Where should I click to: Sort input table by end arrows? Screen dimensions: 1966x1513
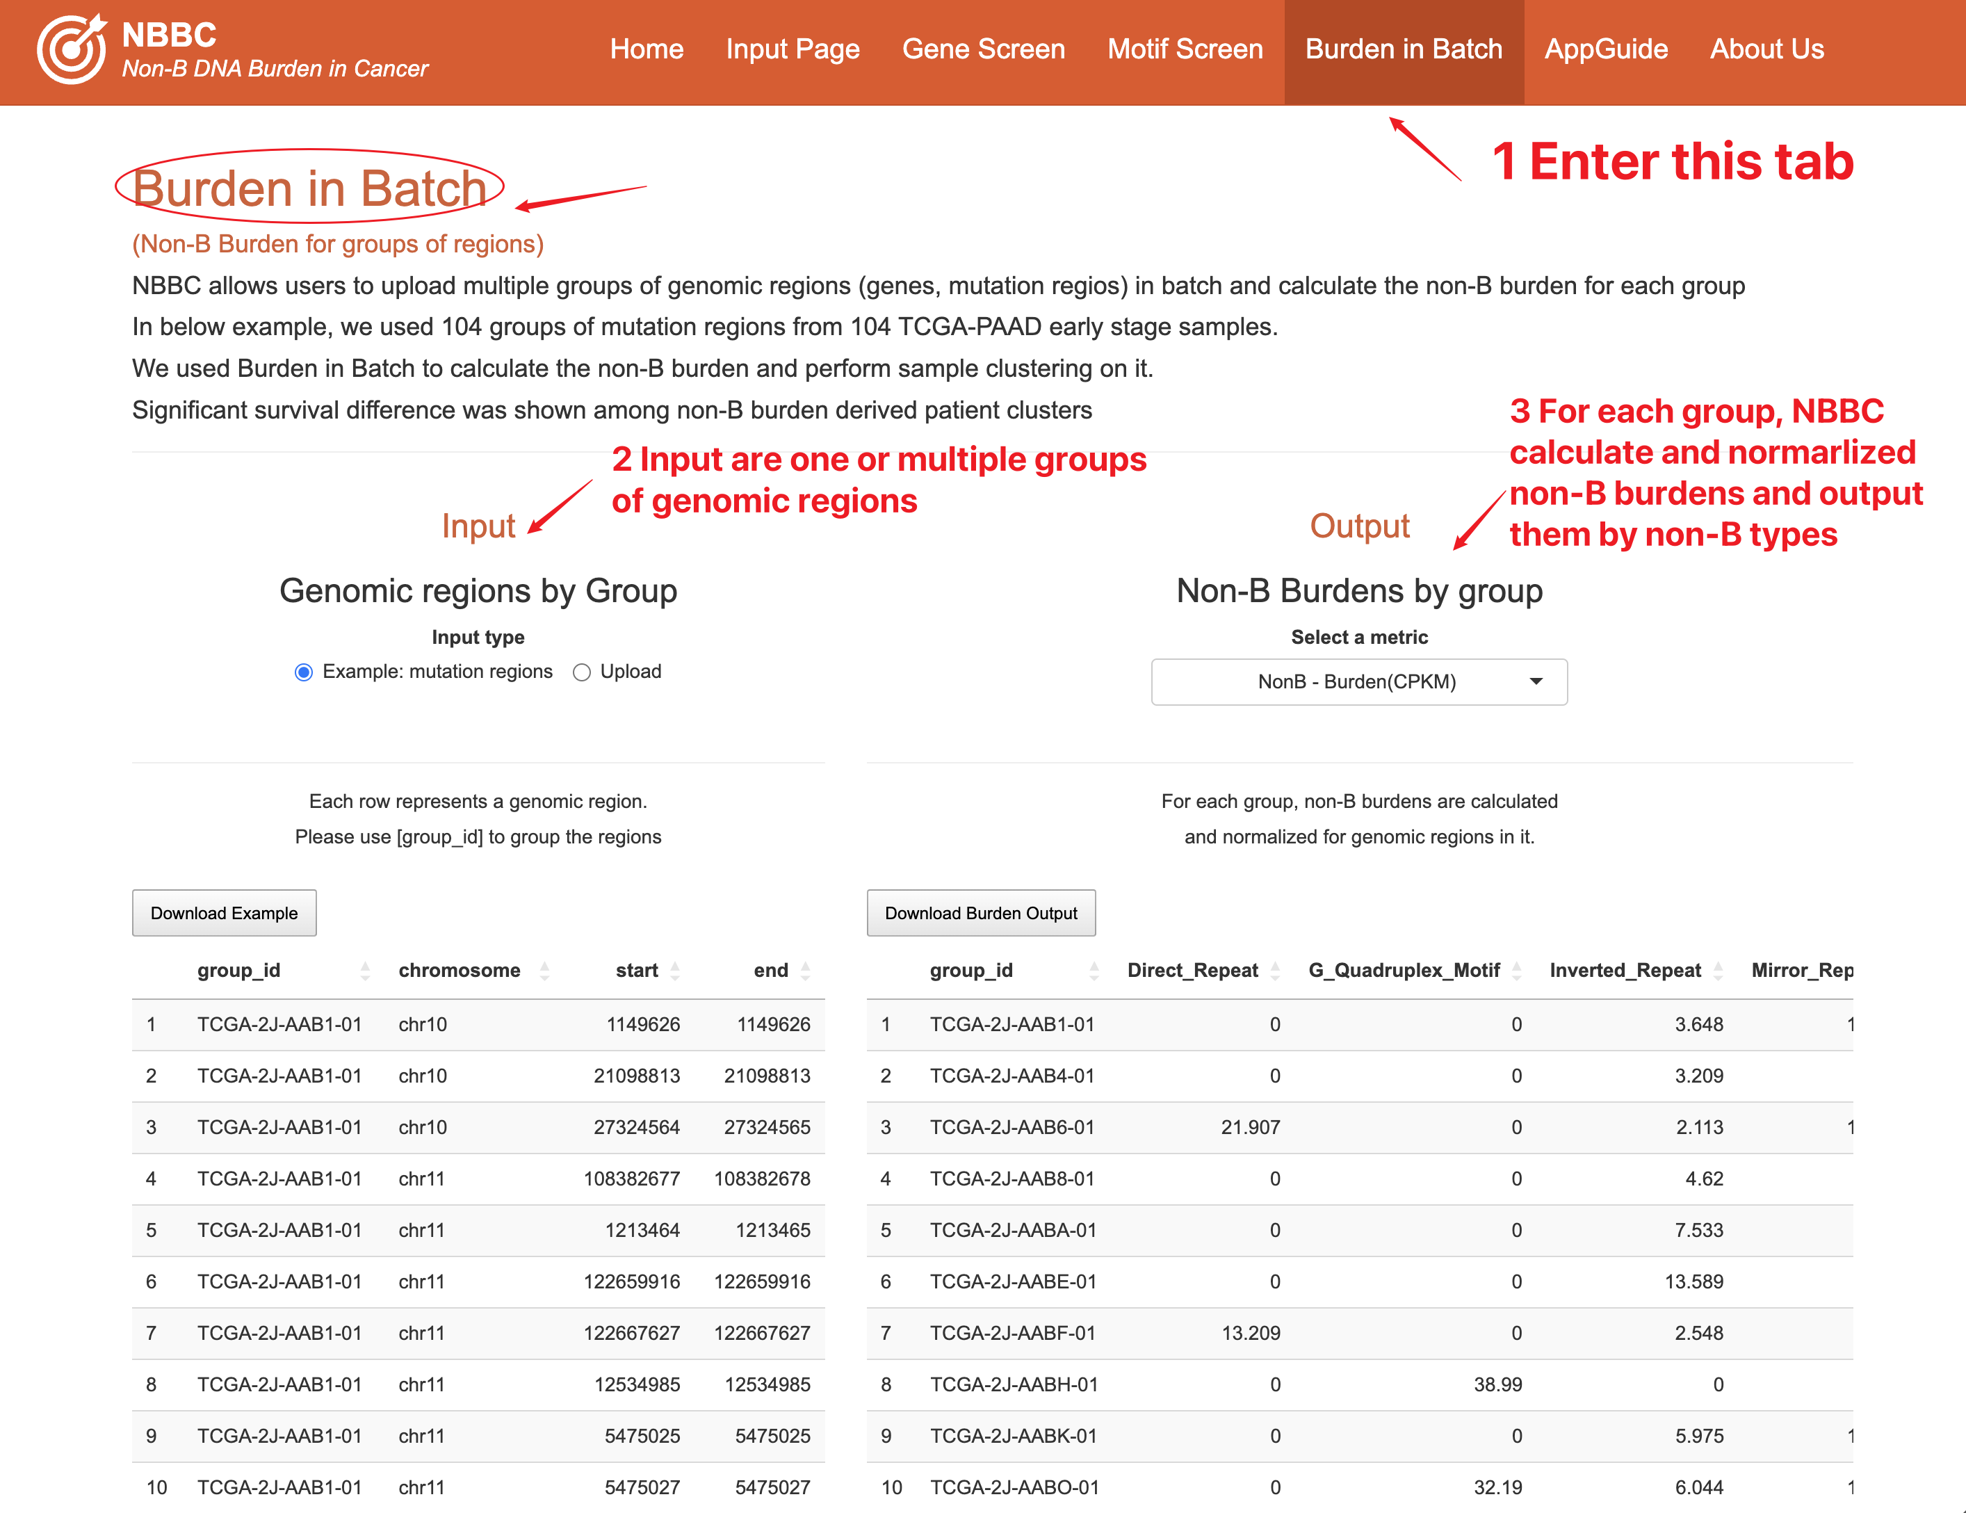pyautogui.click(x=806, y=971)
